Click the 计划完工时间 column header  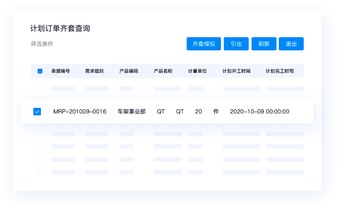[x=280, y=71]
